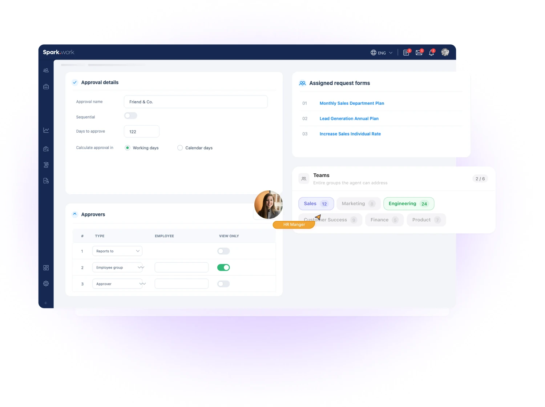Open the user avatar in the top bar
This screenshot has width=545, height=407.
pos(445,52)
